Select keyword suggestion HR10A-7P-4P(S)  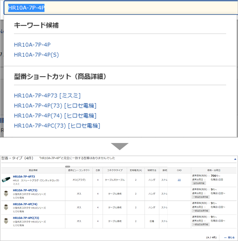(36, 55)
